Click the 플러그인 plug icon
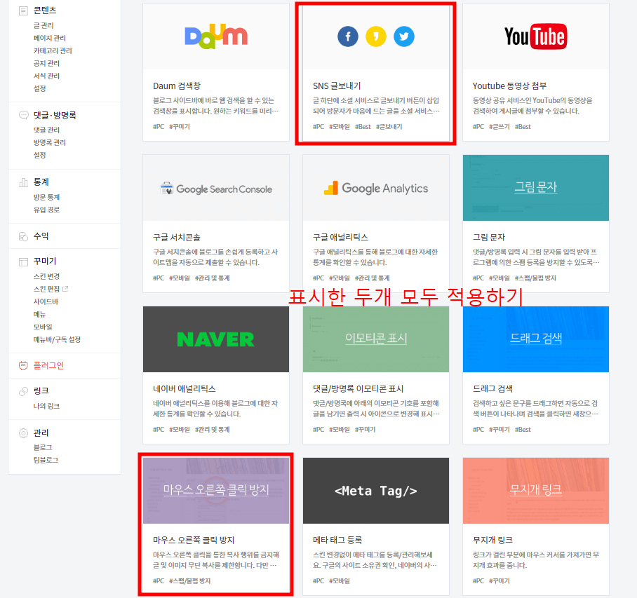Screen dimensions: 637x598 24,366
